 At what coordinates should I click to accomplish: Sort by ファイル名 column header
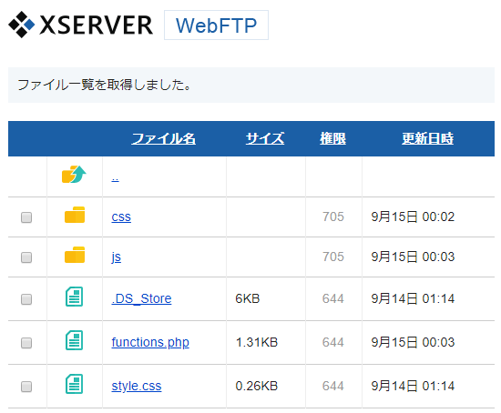point(164,138)
